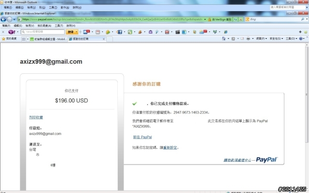
Task: Click the movie clapperboard icon
Action: pos(178,32)
